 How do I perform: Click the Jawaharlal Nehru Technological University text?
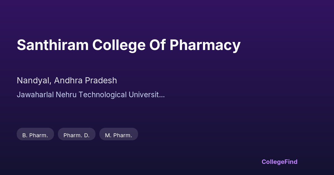tap(90, 95)
